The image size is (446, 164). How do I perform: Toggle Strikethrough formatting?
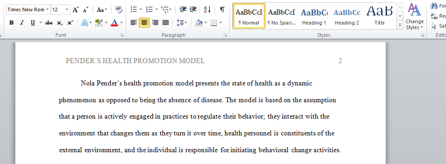[49, 23]
